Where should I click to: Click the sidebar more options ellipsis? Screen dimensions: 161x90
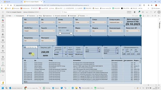click(x=3, y=75)
